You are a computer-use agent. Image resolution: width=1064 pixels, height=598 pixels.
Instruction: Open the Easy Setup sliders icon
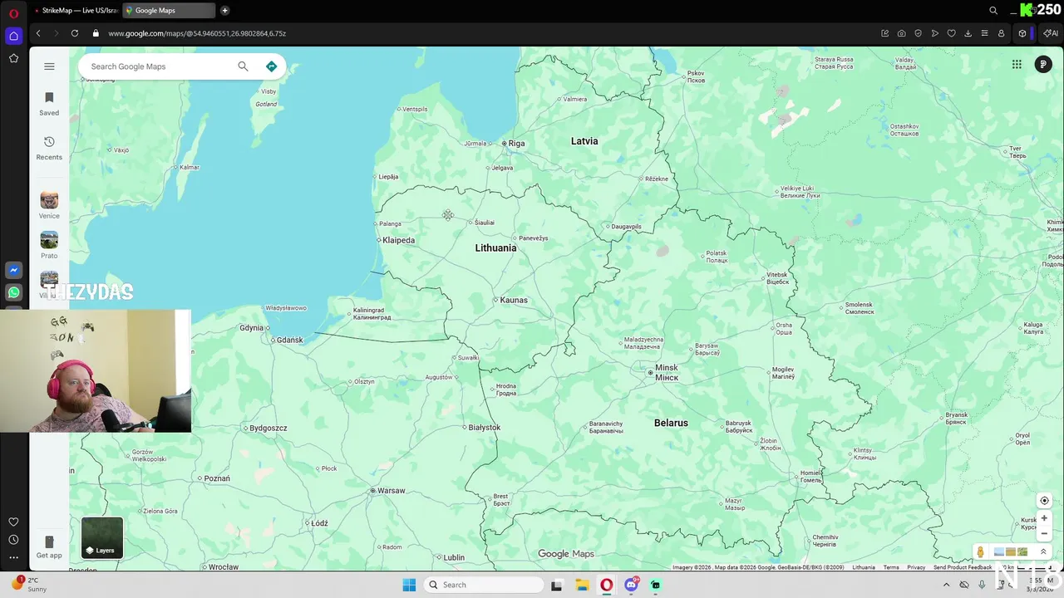[985, 33]
